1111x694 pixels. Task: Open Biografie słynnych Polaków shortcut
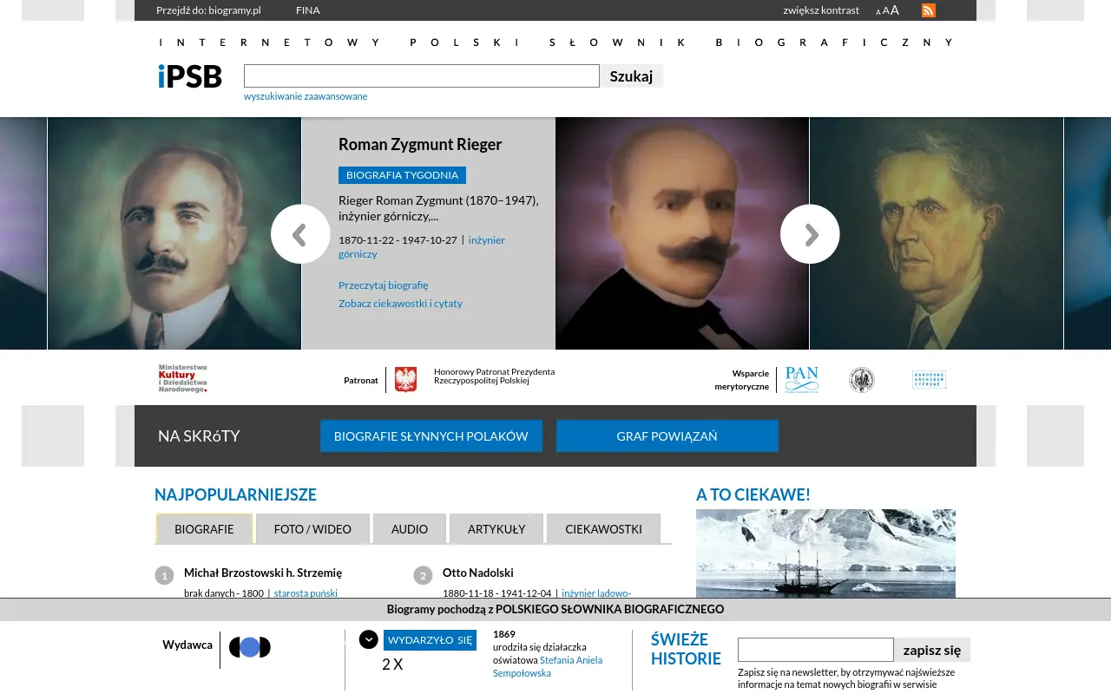pos(431,436)
